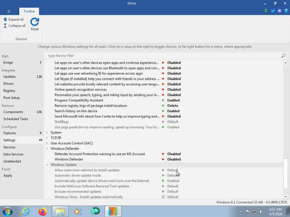Image resolution: width=290 pixels, height=217 pixels.
Task: Open the Twitter icon link
Action: (x=273, y=11)
